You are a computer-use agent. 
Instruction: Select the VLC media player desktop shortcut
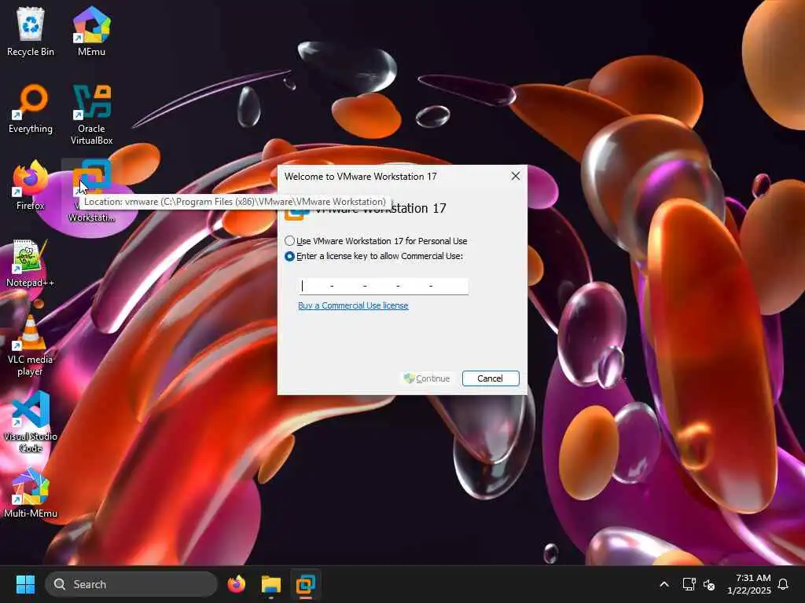click(31, 346)
